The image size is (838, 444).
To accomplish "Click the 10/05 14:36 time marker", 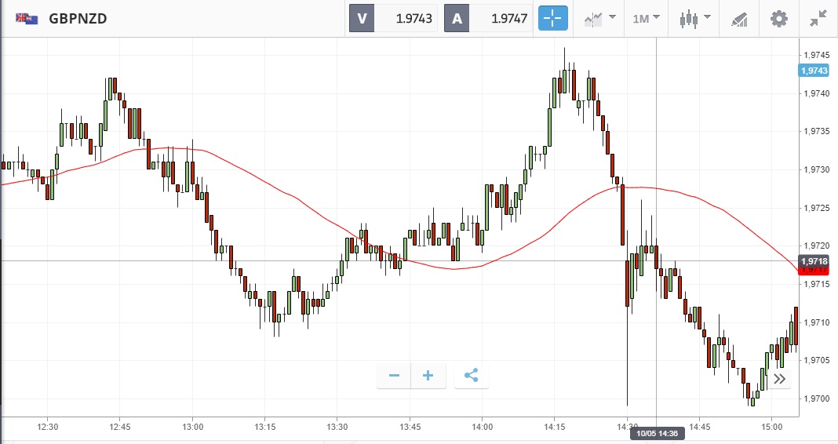I will (656, 434).
